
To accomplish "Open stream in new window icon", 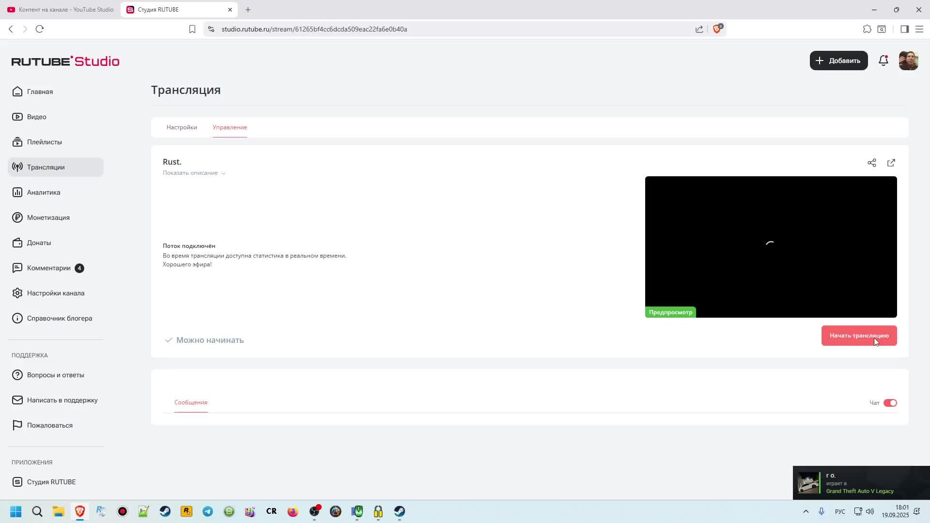I will pos(891,163).
